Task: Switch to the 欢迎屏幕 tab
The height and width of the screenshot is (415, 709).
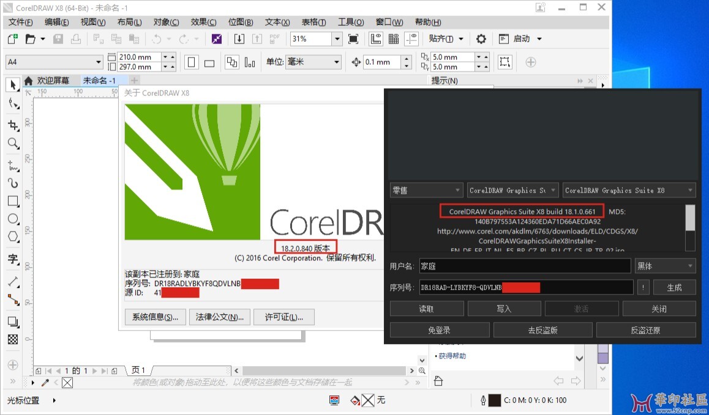Action: [53, 81]
